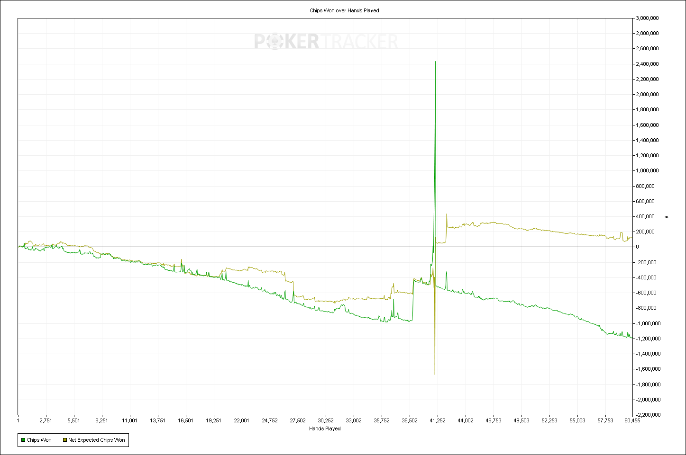This screenshot has width=686, height=455.
Task: Click the -2,200,000 y-axis label
Action: point(647,415)
